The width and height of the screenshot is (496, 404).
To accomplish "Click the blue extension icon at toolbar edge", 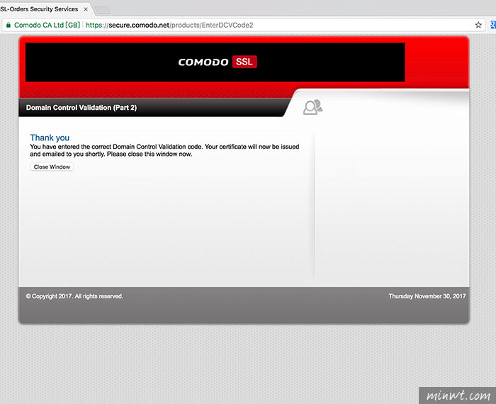I will click(x=493, y=25).
